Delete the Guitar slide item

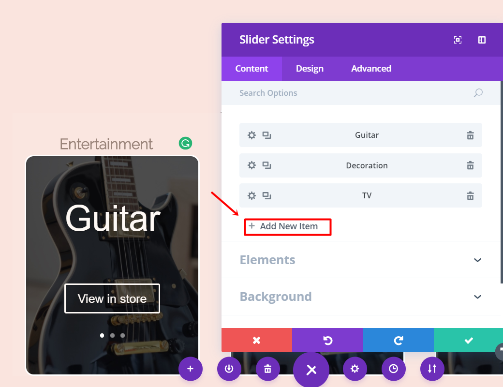click(x=470, y=135)
